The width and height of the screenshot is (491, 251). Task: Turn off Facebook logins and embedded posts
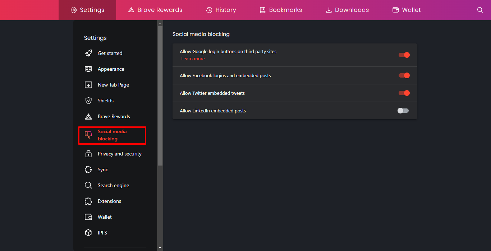tap(404, 75)
